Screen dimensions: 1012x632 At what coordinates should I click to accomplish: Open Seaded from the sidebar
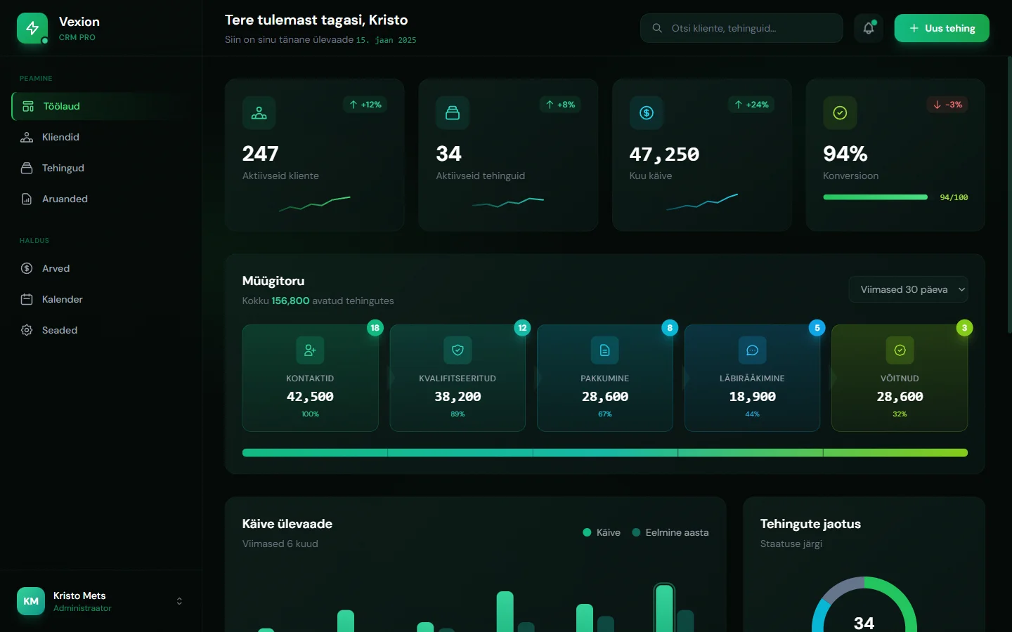60,330
